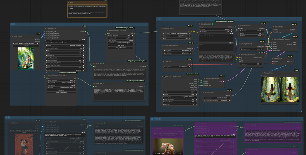Collapse the MiniCPM VQA node via its title dot
Screen dimensions: 306x155
click(x=45, y=29)
